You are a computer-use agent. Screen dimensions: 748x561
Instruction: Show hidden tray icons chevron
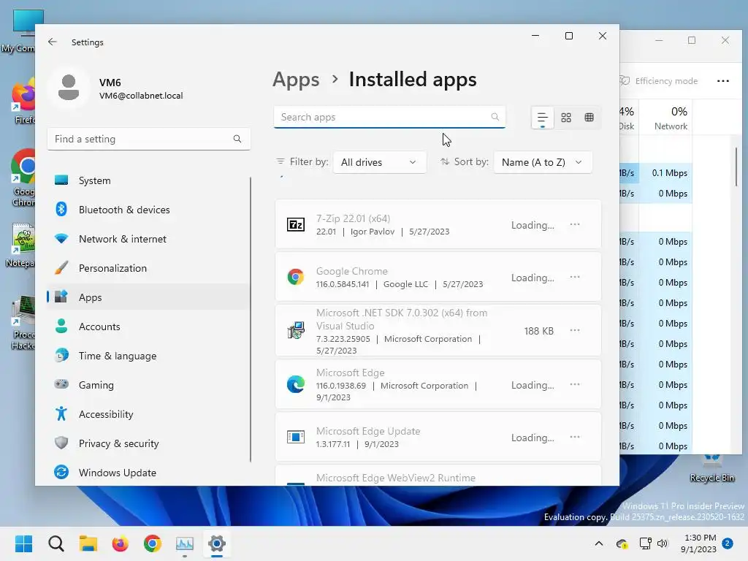(599, 543)
